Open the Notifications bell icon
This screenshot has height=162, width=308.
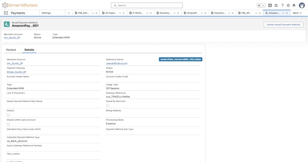click(294, 5)
